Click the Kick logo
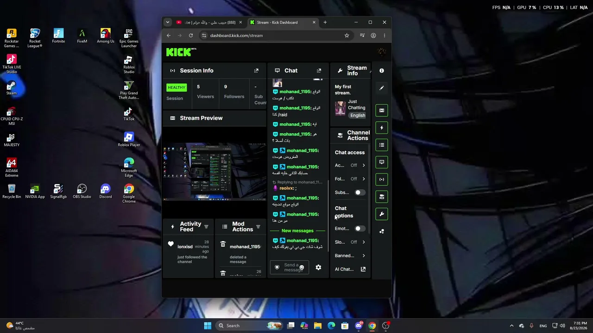Viewport: 593px width, 333px height. (x=181, y=52)
